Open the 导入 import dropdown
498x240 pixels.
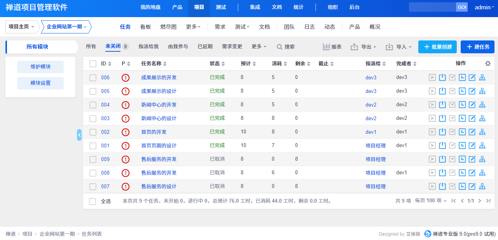point(398,47)
